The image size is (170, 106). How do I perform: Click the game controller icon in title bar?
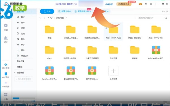click(141, 4)
